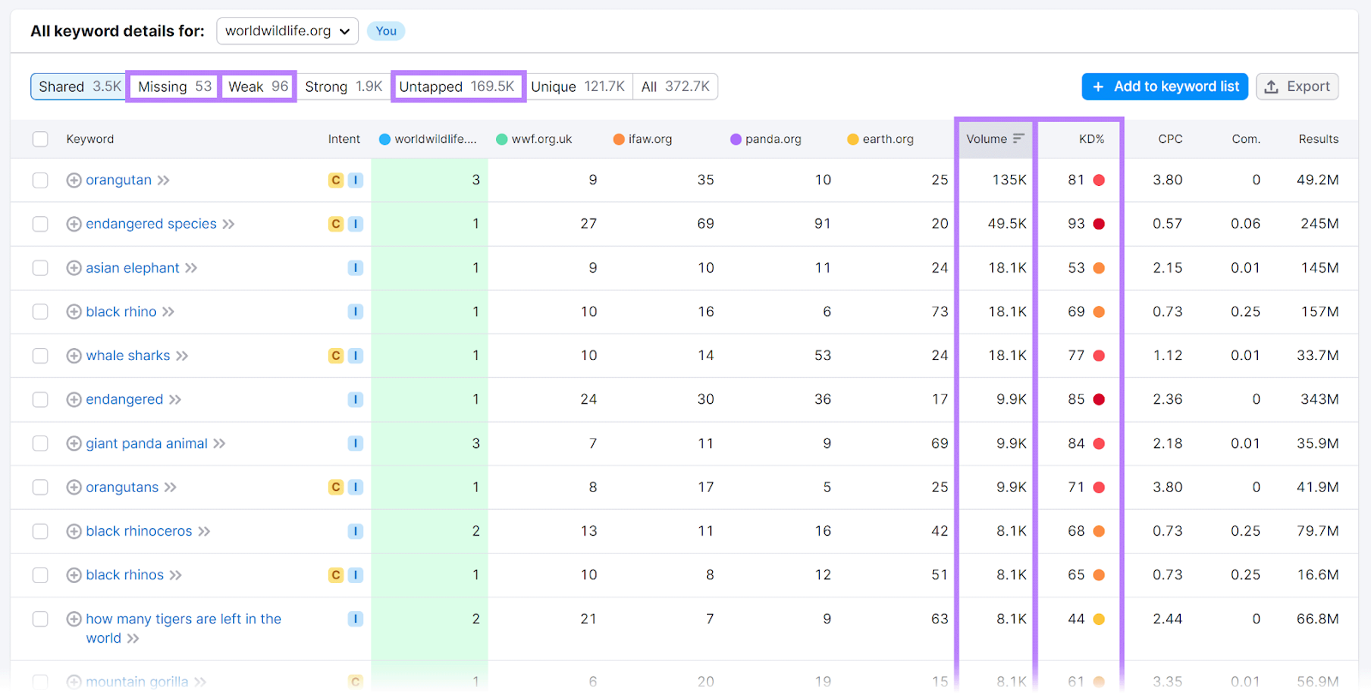This screenshot has width=1371, height=696.
Task: Open the worldwildlife.org domain dropdown
Action: tap(287, 31)
